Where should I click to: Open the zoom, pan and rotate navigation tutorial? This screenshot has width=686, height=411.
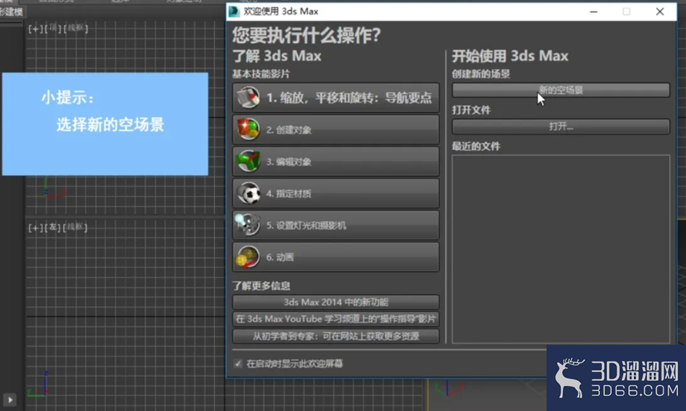[x=335, y=98]
